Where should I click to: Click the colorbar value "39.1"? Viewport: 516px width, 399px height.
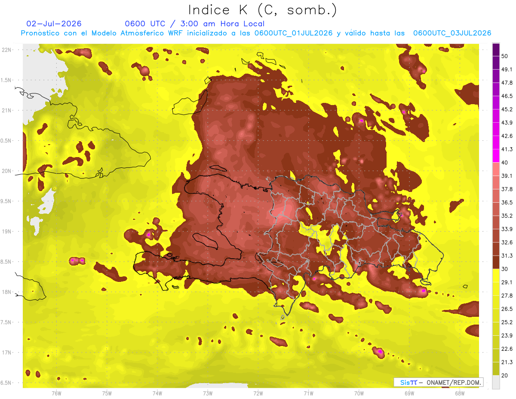507,176
